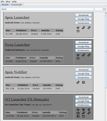Screen dimensions: 107x121
Task: Open Apex Notifier on Google Play
Action: click(x=83, y=74)
